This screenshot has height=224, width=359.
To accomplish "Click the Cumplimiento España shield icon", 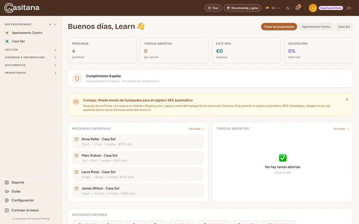I will (x=77, y=78).
